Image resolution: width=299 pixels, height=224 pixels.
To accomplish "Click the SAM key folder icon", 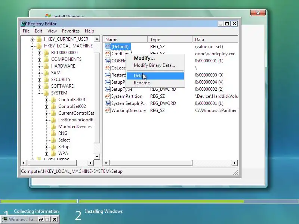I will point(46,73).
